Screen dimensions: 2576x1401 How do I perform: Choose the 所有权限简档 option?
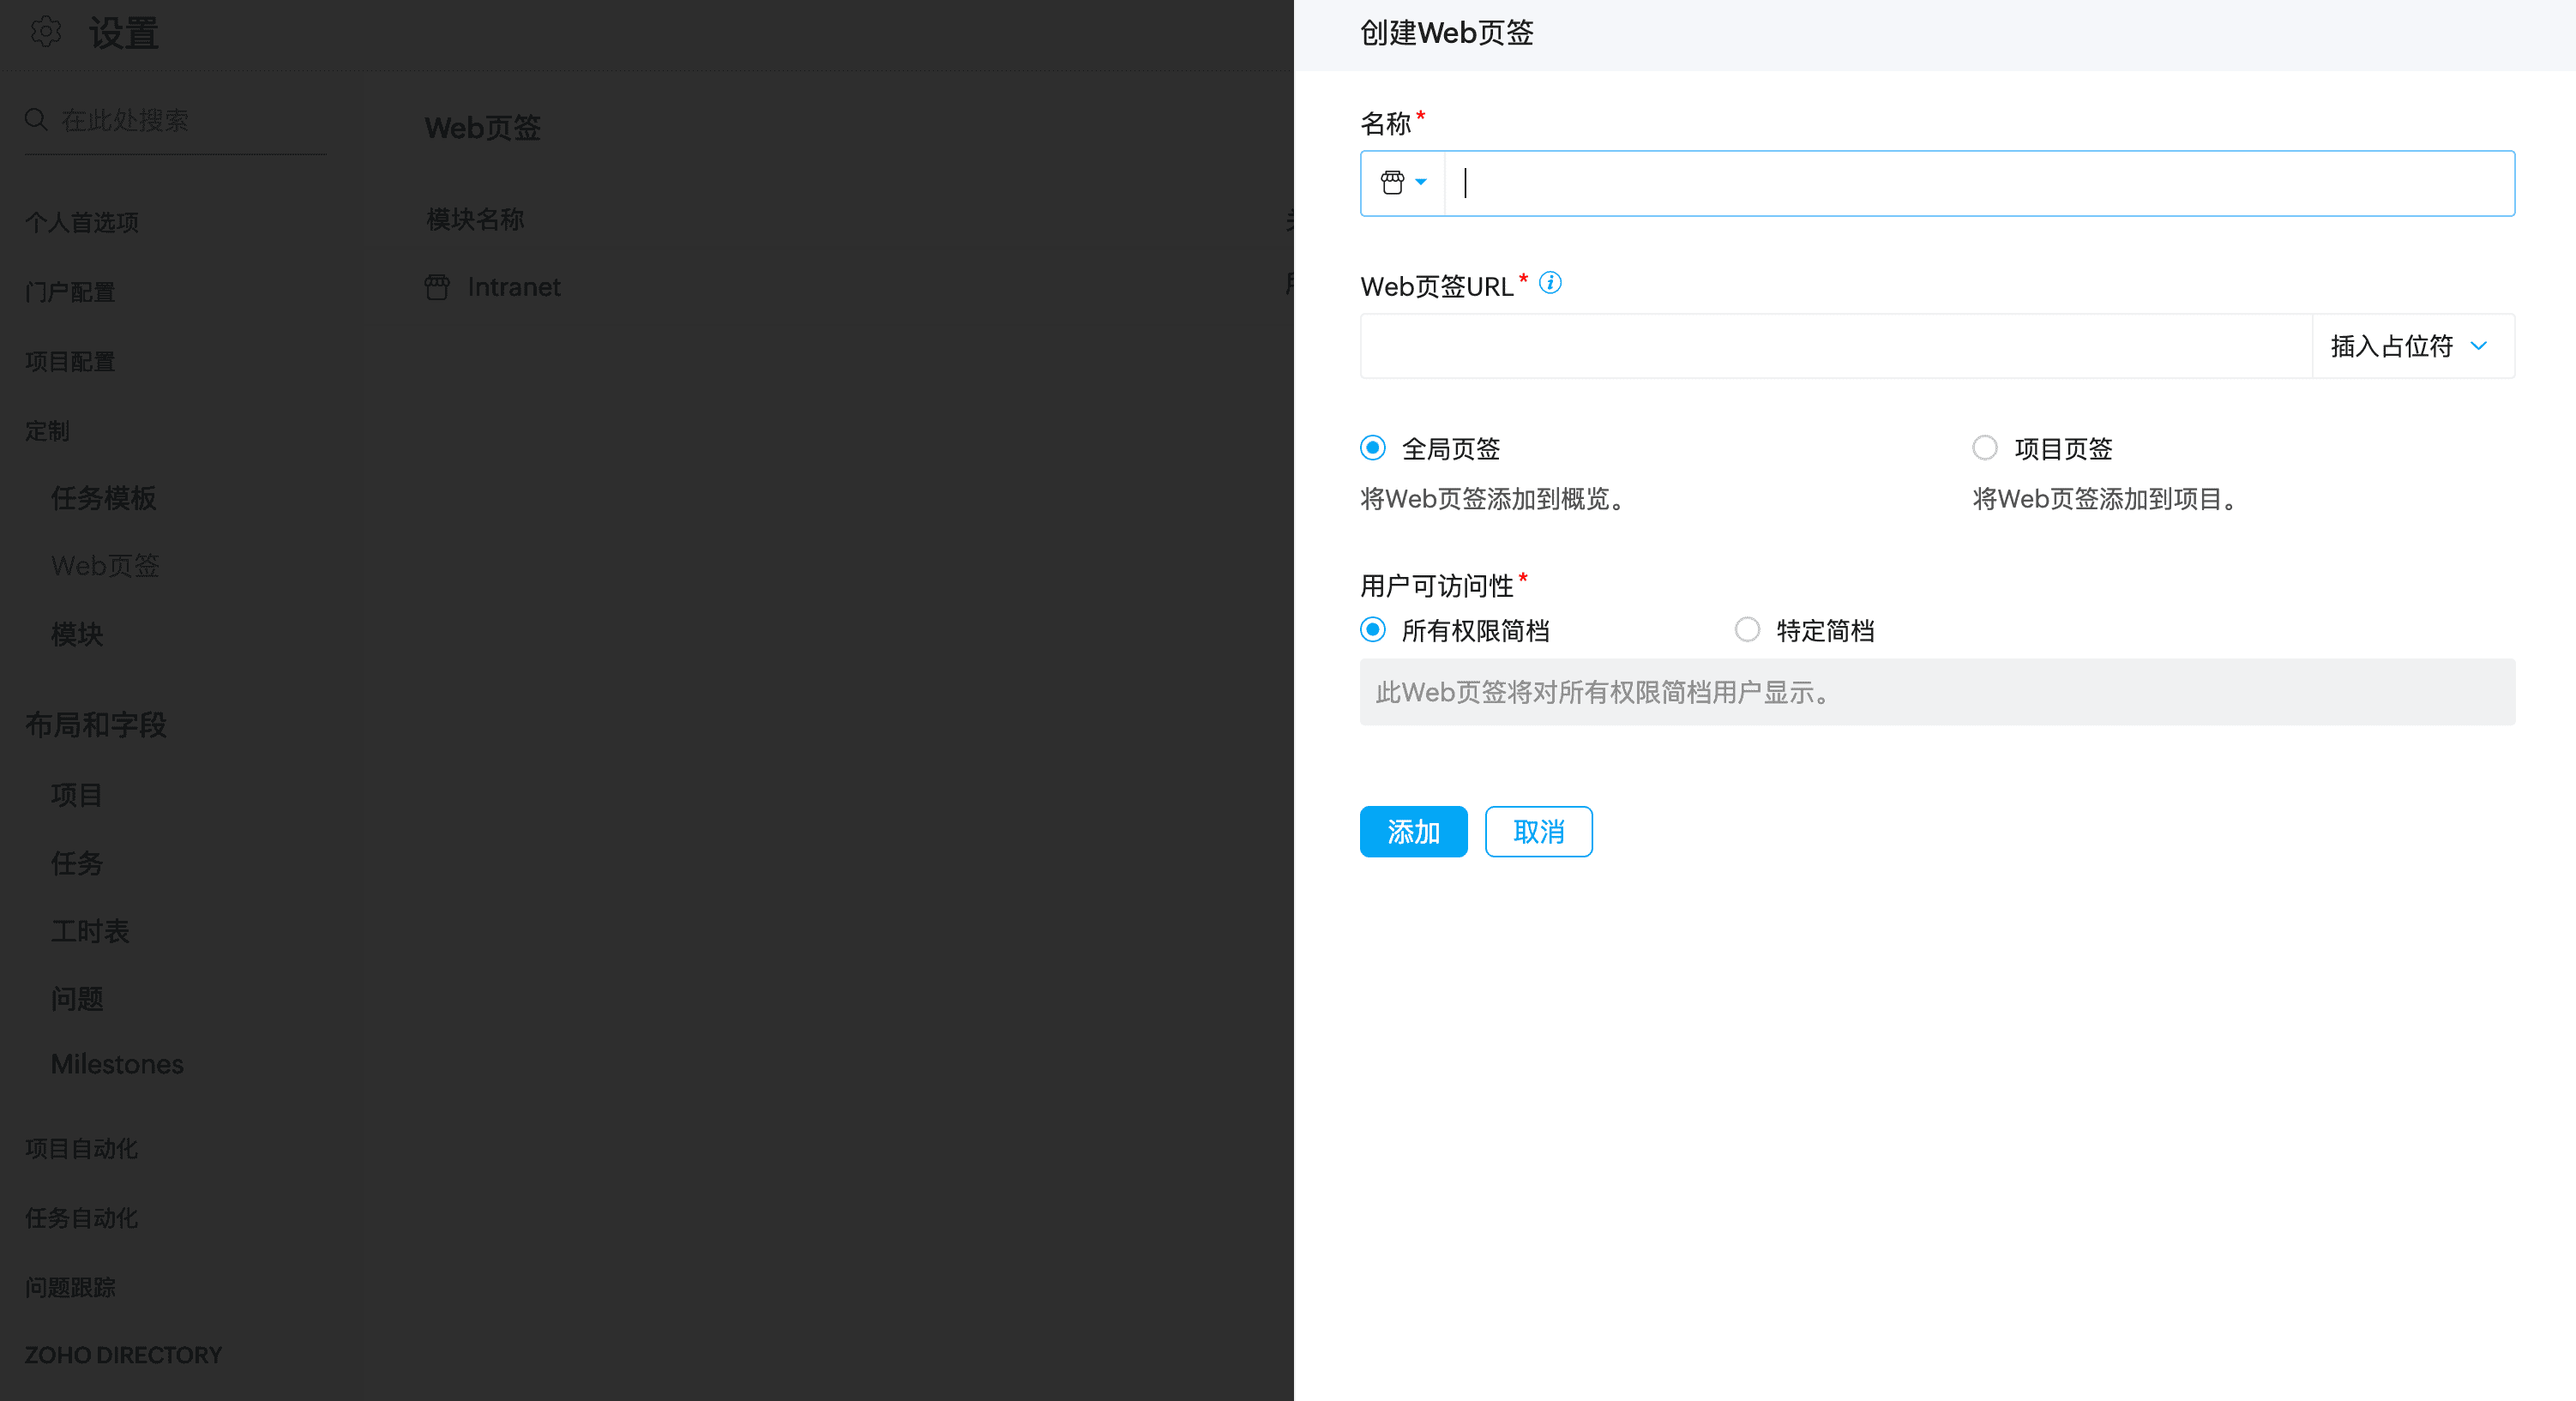(1373, 630)
